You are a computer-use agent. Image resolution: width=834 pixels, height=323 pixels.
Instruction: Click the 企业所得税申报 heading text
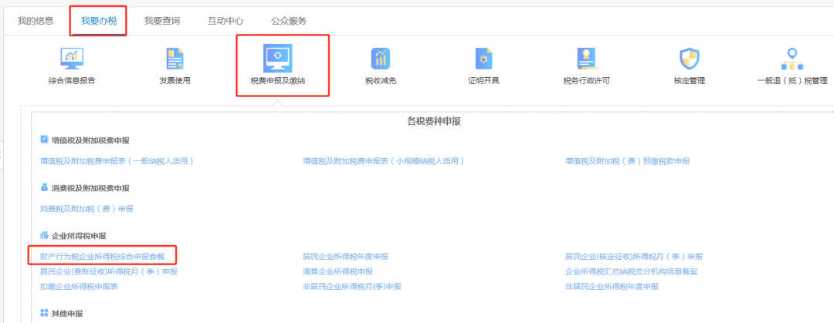click(80, 235)
